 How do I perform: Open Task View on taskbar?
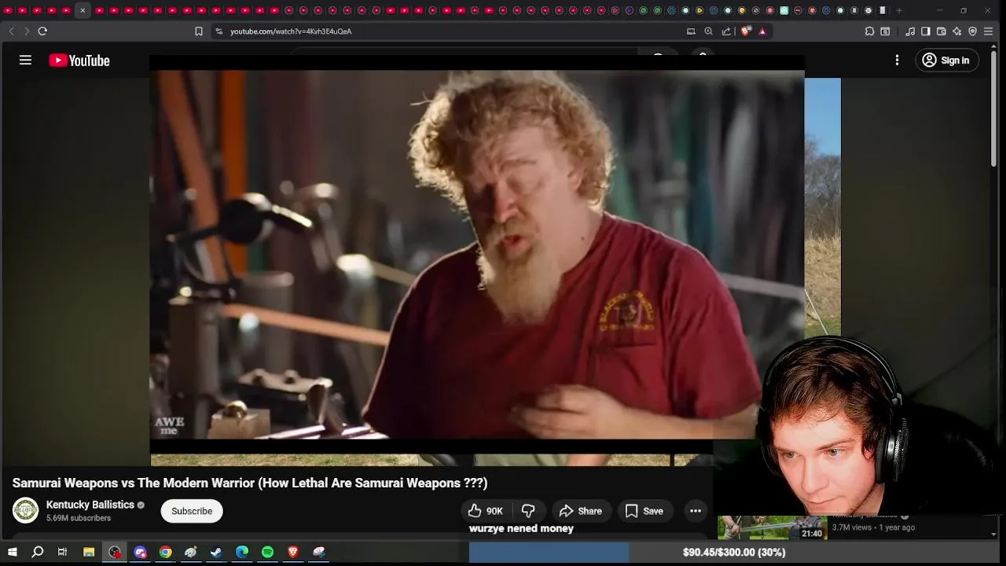62,553
